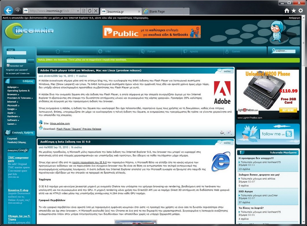Expand the Google news category
This screenshot has width=307, height=226.
(x=12, y=109)
